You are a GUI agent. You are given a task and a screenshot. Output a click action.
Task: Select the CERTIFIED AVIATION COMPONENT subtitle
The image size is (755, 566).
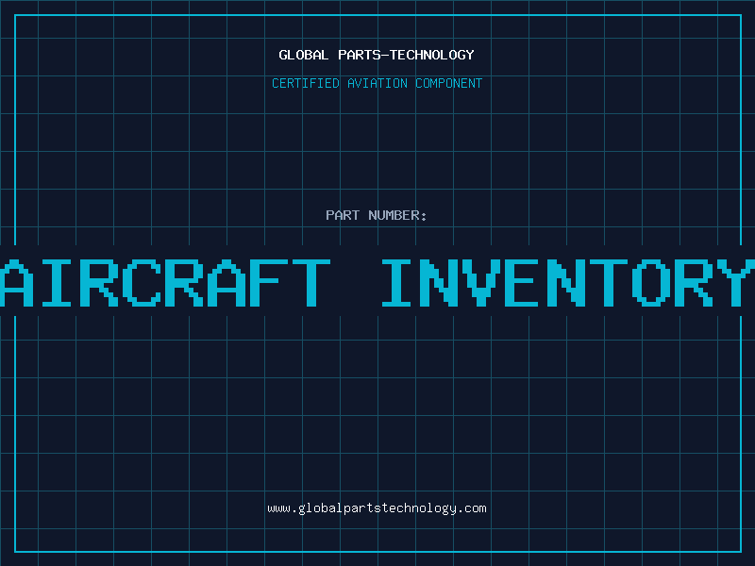377,83
